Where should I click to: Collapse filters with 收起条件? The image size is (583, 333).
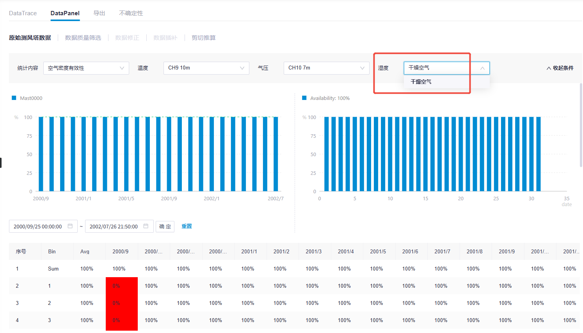(560, 68)
